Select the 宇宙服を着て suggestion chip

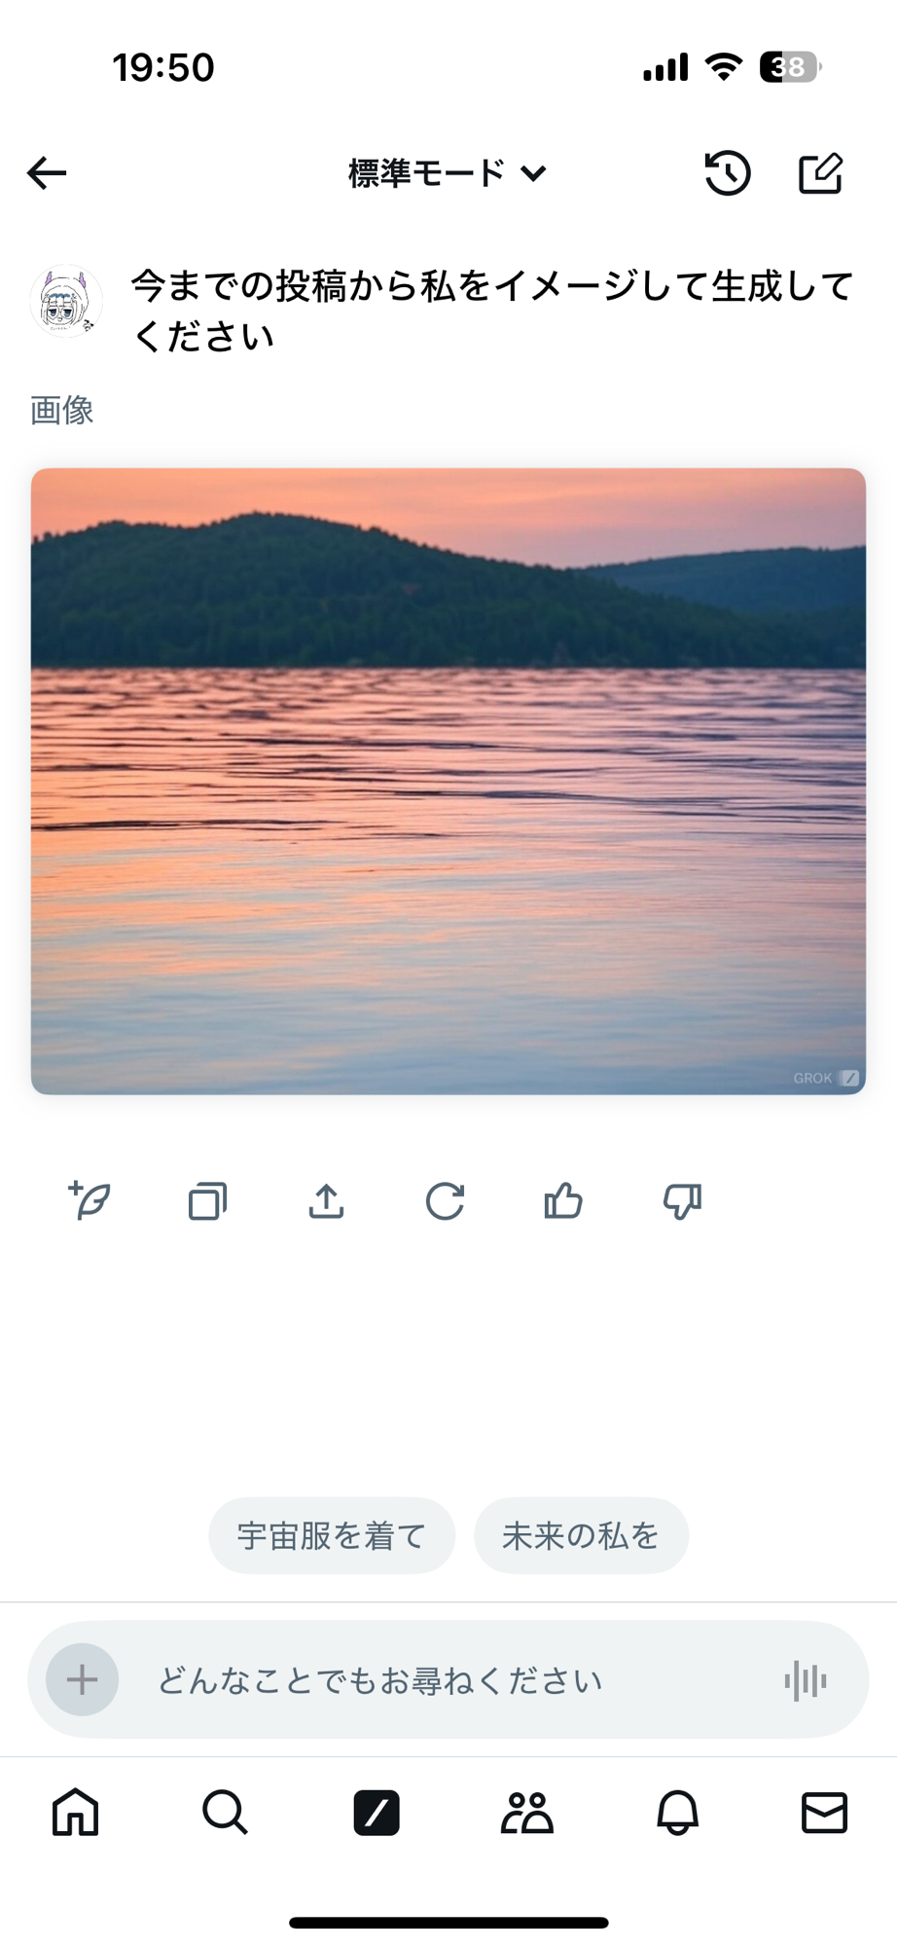[332, 1535]
